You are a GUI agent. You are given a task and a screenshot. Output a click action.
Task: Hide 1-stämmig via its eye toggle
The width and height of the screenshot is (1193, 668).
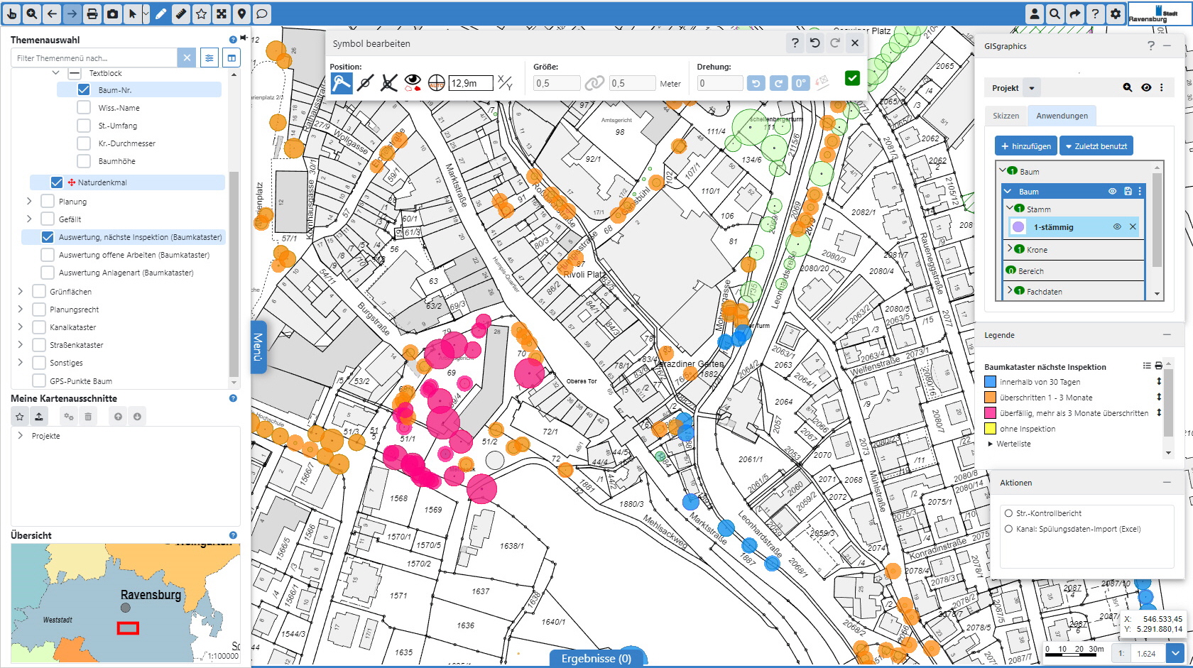[1117, 226]
